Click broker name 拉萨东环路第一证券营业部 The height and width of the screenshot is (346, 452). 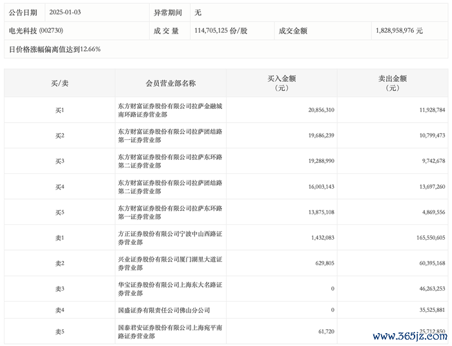point(170,213)
